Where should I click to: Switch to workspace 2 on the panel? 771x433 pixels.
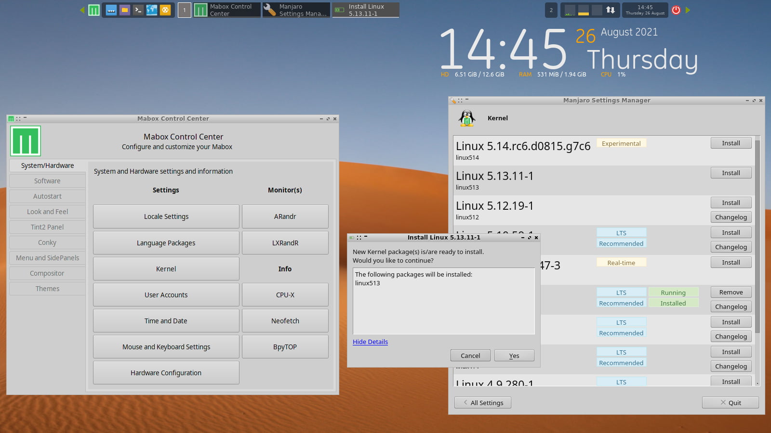(x=551, y=10)
